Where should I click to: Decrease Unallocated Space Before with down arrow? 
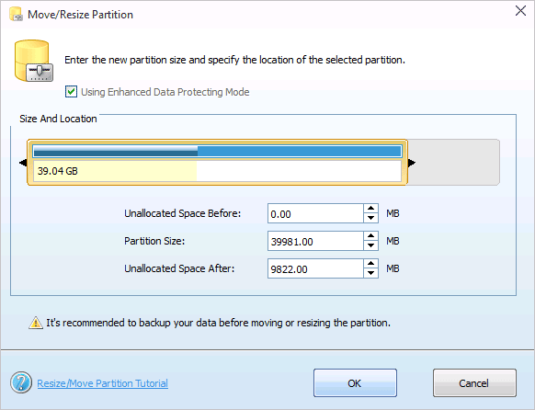click(x=370, y=218)
